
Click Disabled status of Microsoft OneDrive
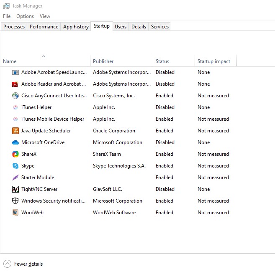[165, 142]
